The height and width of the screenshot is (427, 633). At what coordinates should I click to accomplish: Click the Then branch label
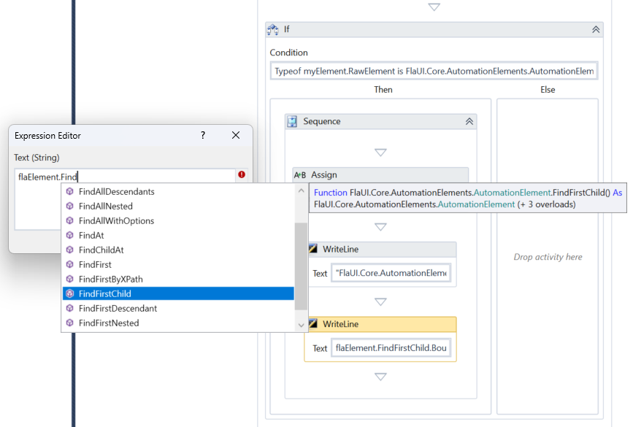[383, 90]
